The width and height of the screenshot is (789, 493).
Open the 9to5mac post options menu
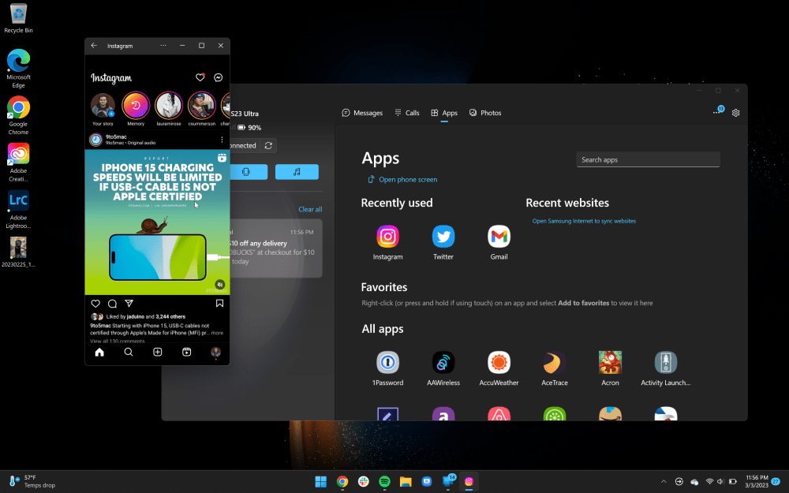point(222,140)
